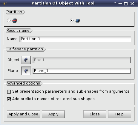
Task: Click the disabled Box_1 object field
Action: (82, 60)
